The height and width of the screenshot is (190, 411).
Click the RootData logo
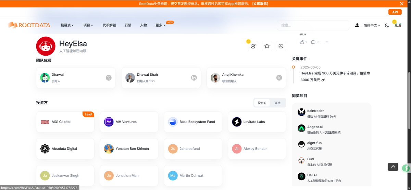click(29, 25)
